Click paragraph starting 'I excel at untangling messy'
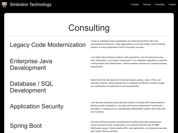Screen dimensions: 178x133 click(x=128, y=44)
